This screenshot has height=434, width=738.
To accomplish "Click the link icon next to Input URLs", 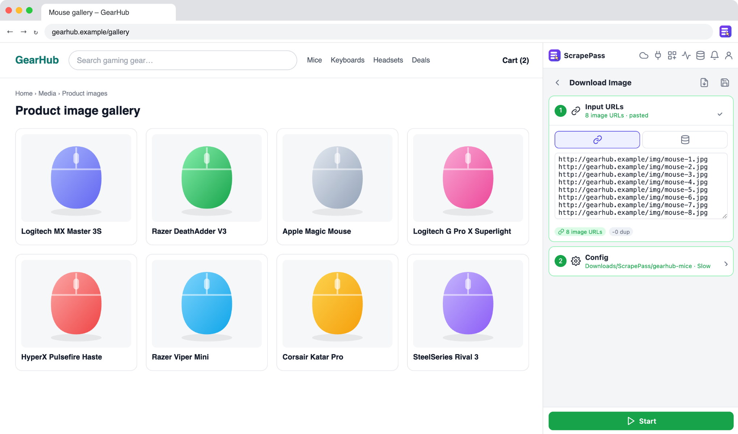I will point(576,111).
